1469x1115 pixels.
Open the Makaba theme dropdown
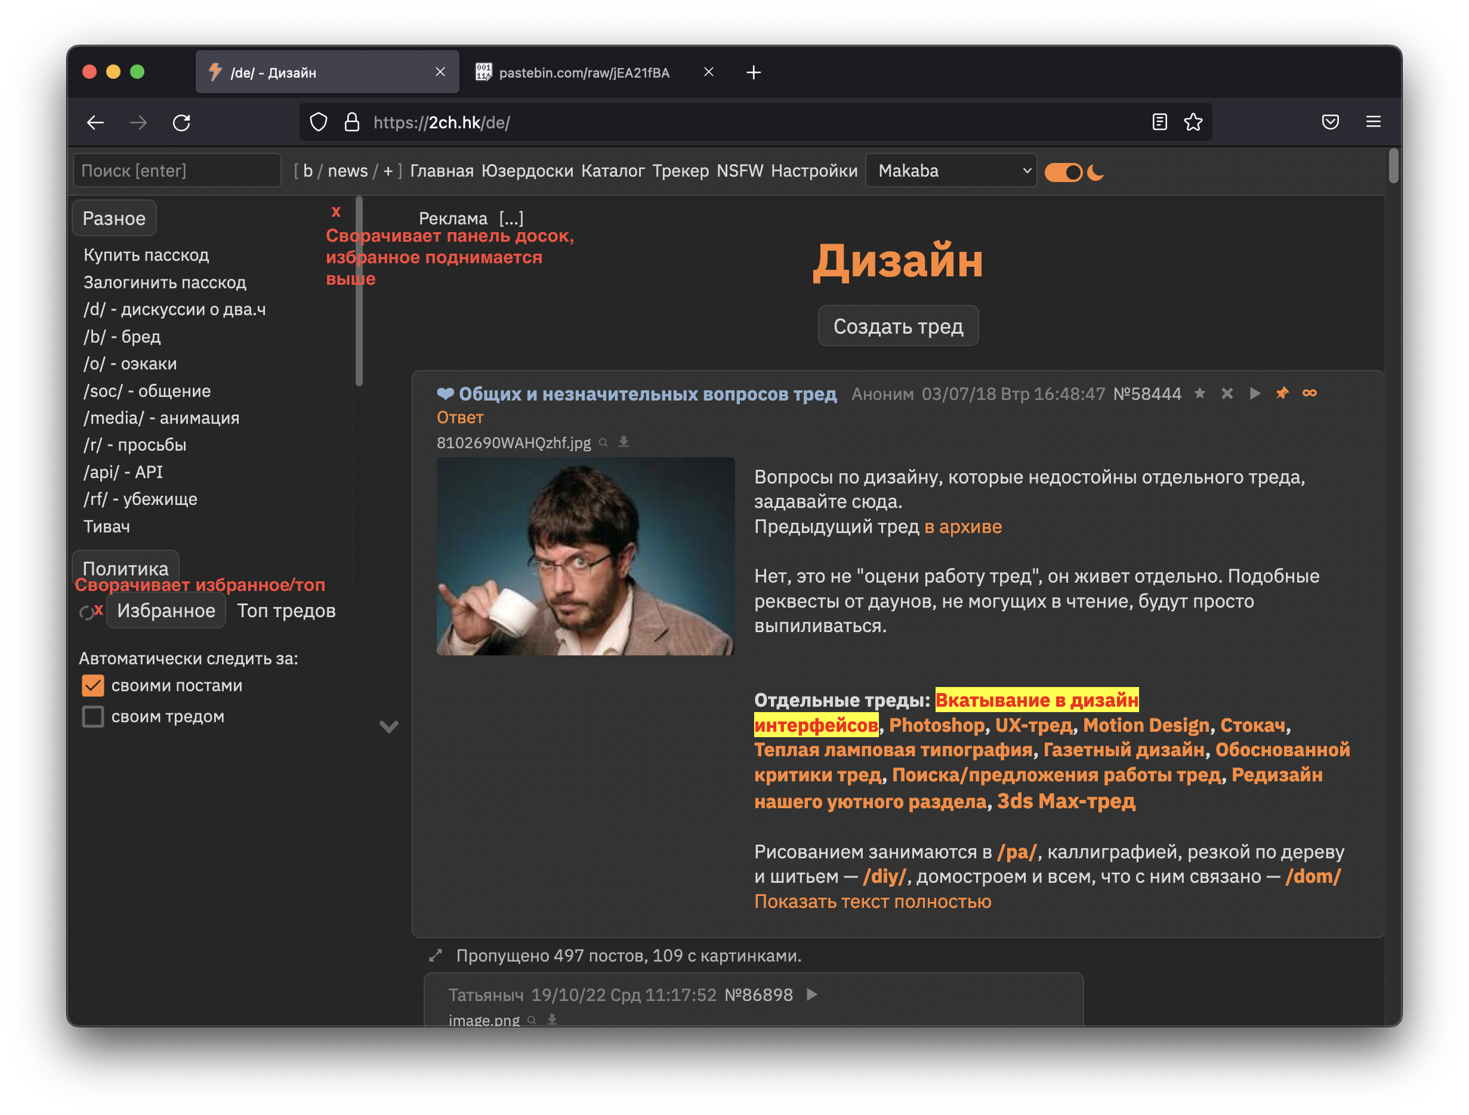(x=950, y=171)
